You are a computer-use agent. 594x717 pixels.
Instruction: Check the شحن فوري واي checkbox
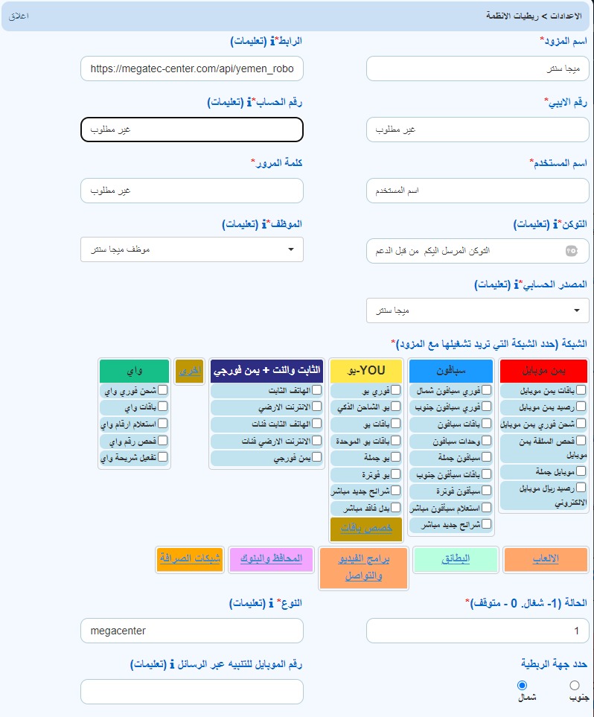(x=162, y=390)
